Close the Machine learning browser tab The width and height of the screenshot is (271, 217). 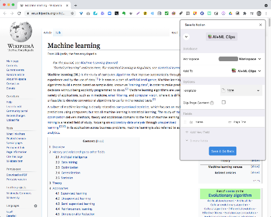pos(67,5)
